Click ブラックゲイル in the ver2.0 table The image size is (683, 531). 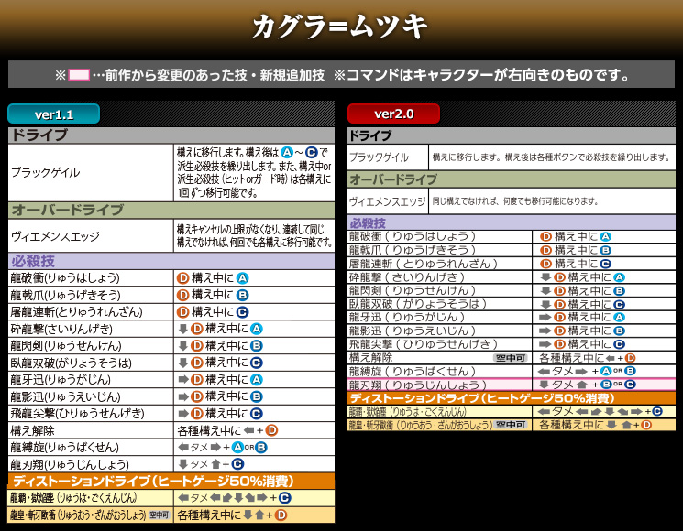pos(379,157)
